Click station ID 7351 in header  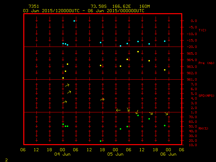click(x=33, y=6)
